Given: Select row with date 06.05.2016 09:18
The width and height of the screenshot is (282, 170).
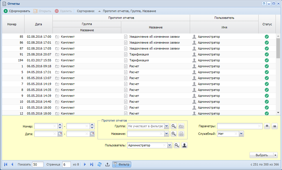Looking at the screenshot, I should pyautogui.click(x=139, y=66).
